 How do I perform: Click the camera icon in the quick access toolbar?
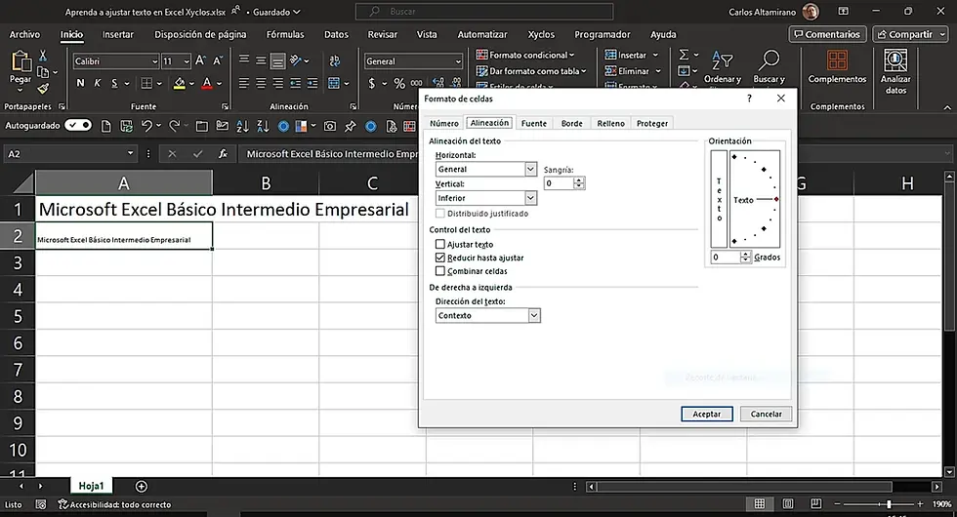pos(330,126)
